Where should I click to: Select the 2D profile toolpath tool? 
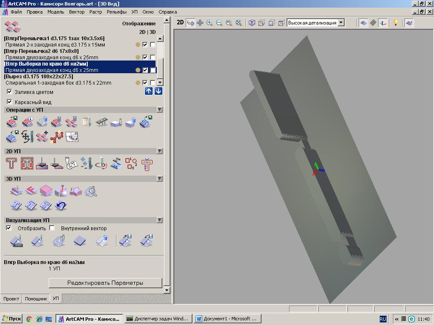pos(11,163)
